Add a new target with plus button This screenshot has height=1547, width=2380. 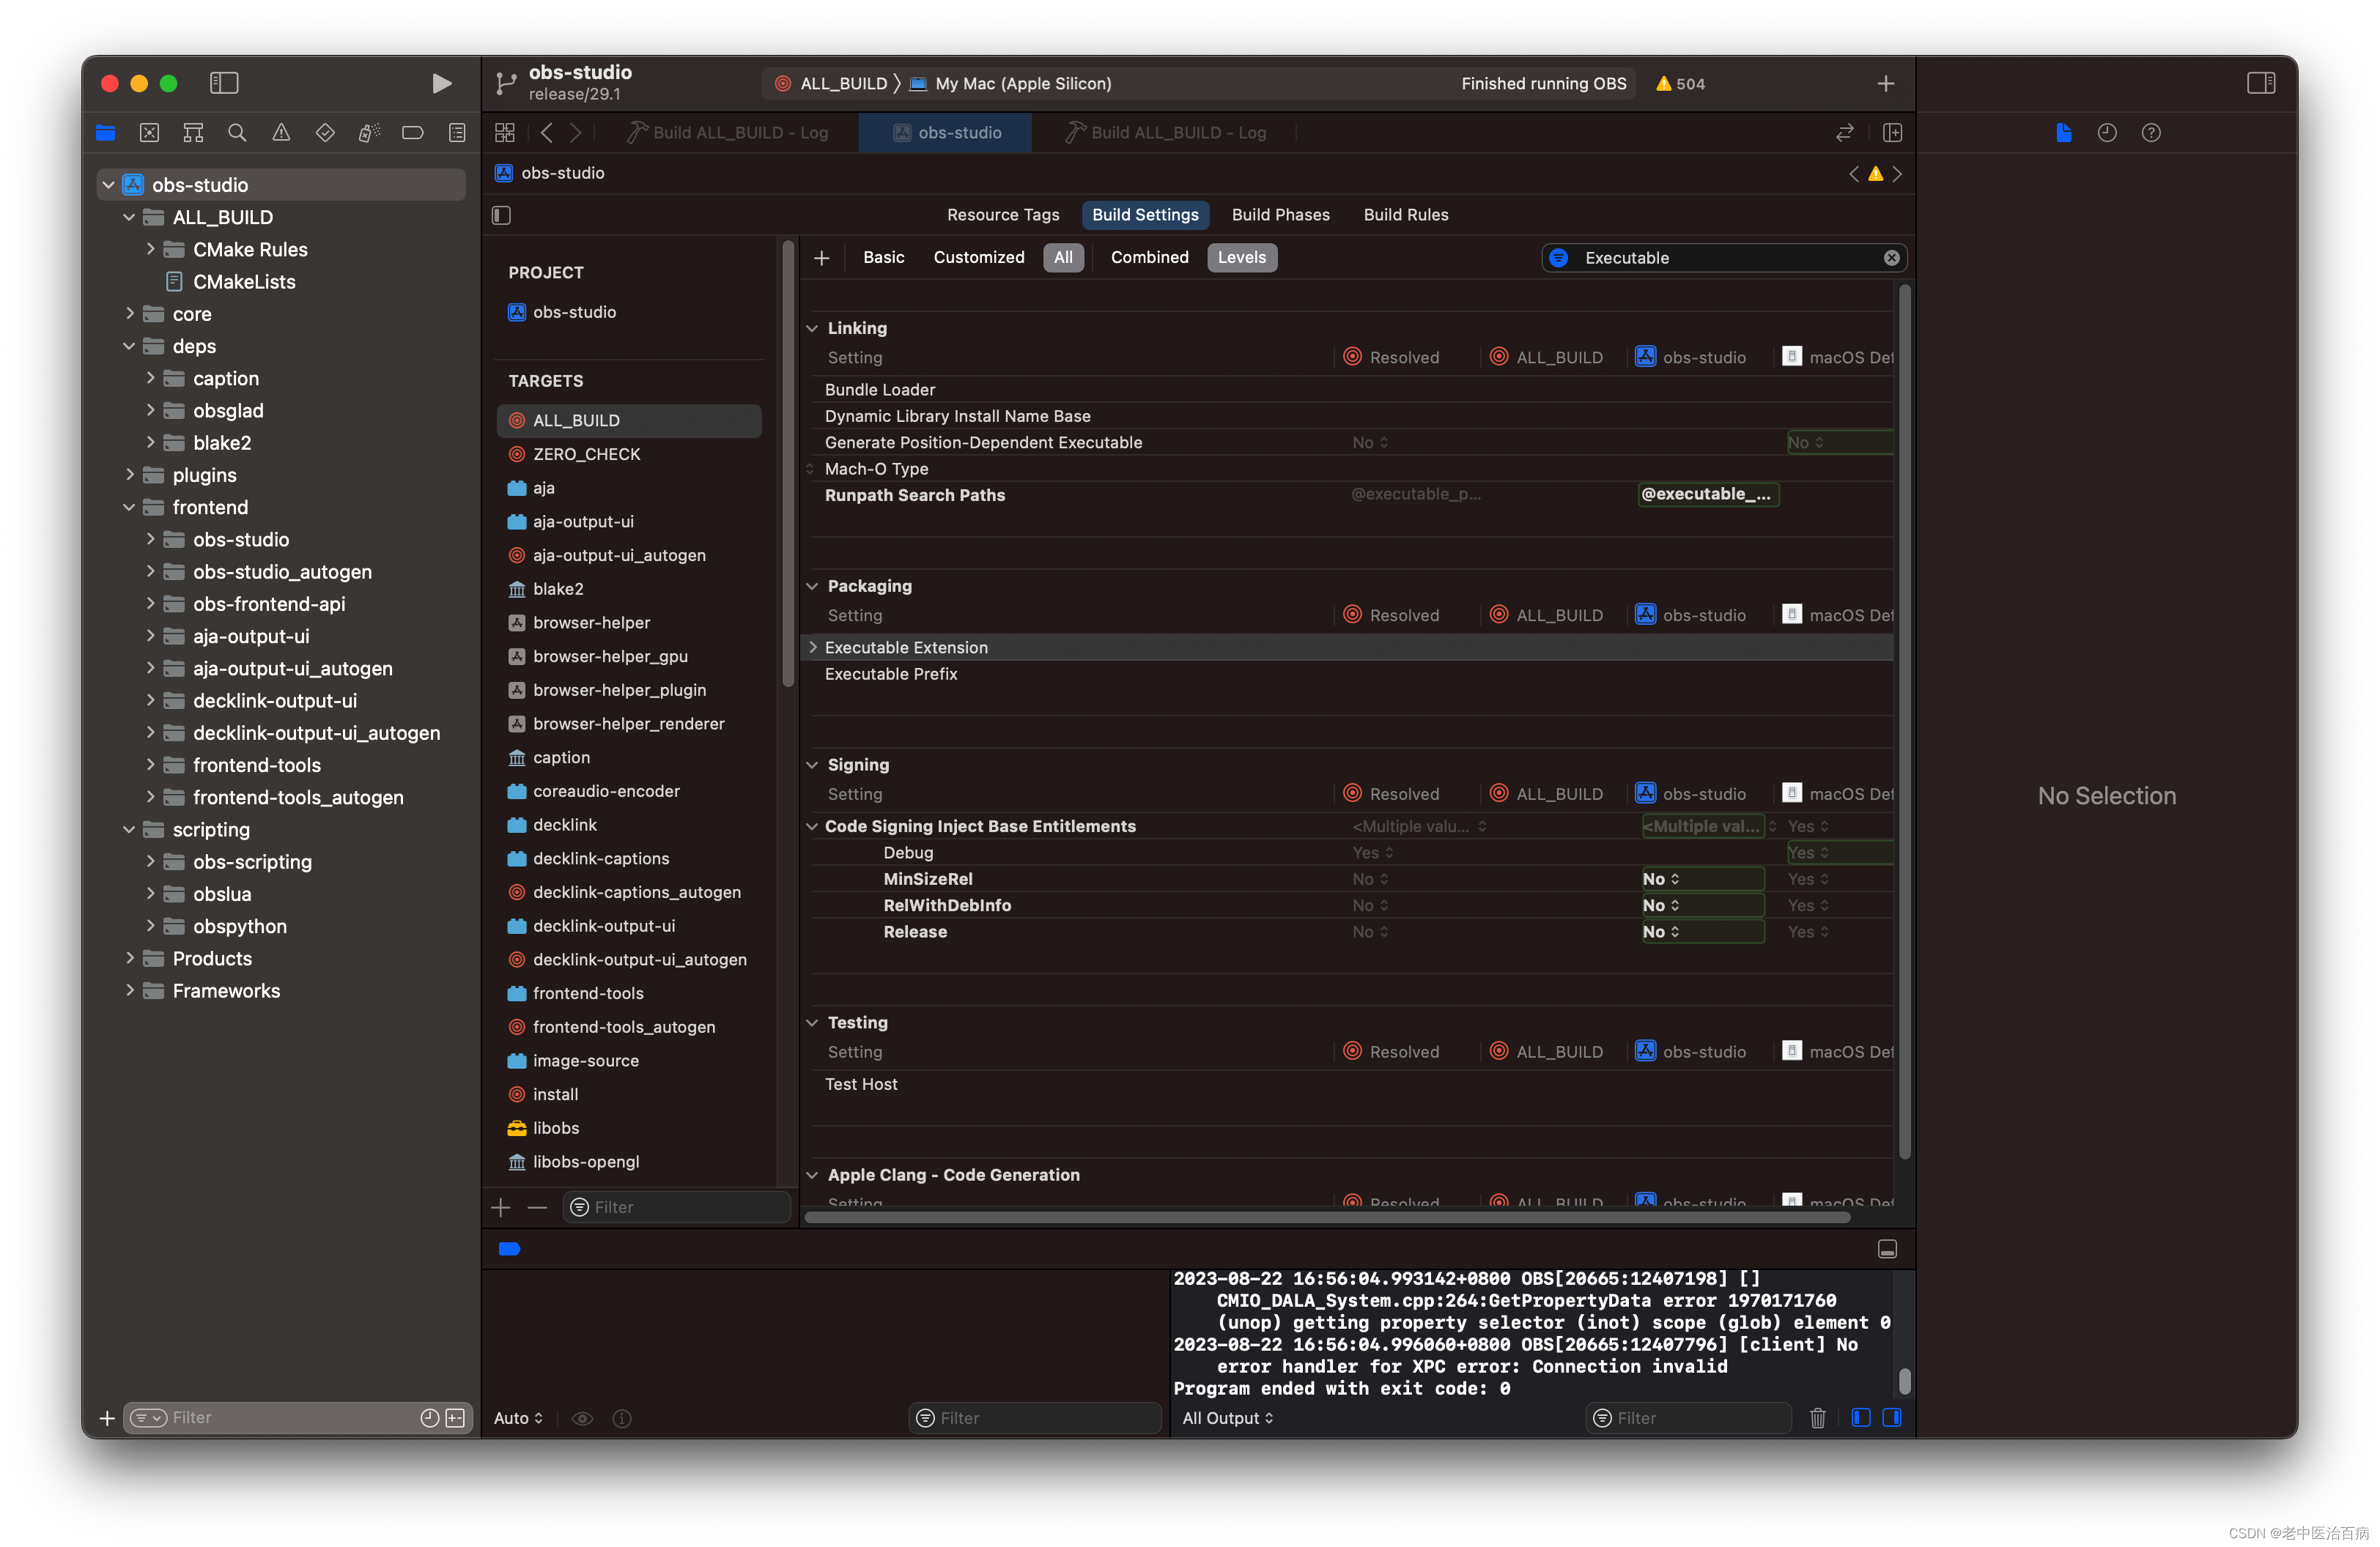pyautogui.click(x=501, y=1207)
